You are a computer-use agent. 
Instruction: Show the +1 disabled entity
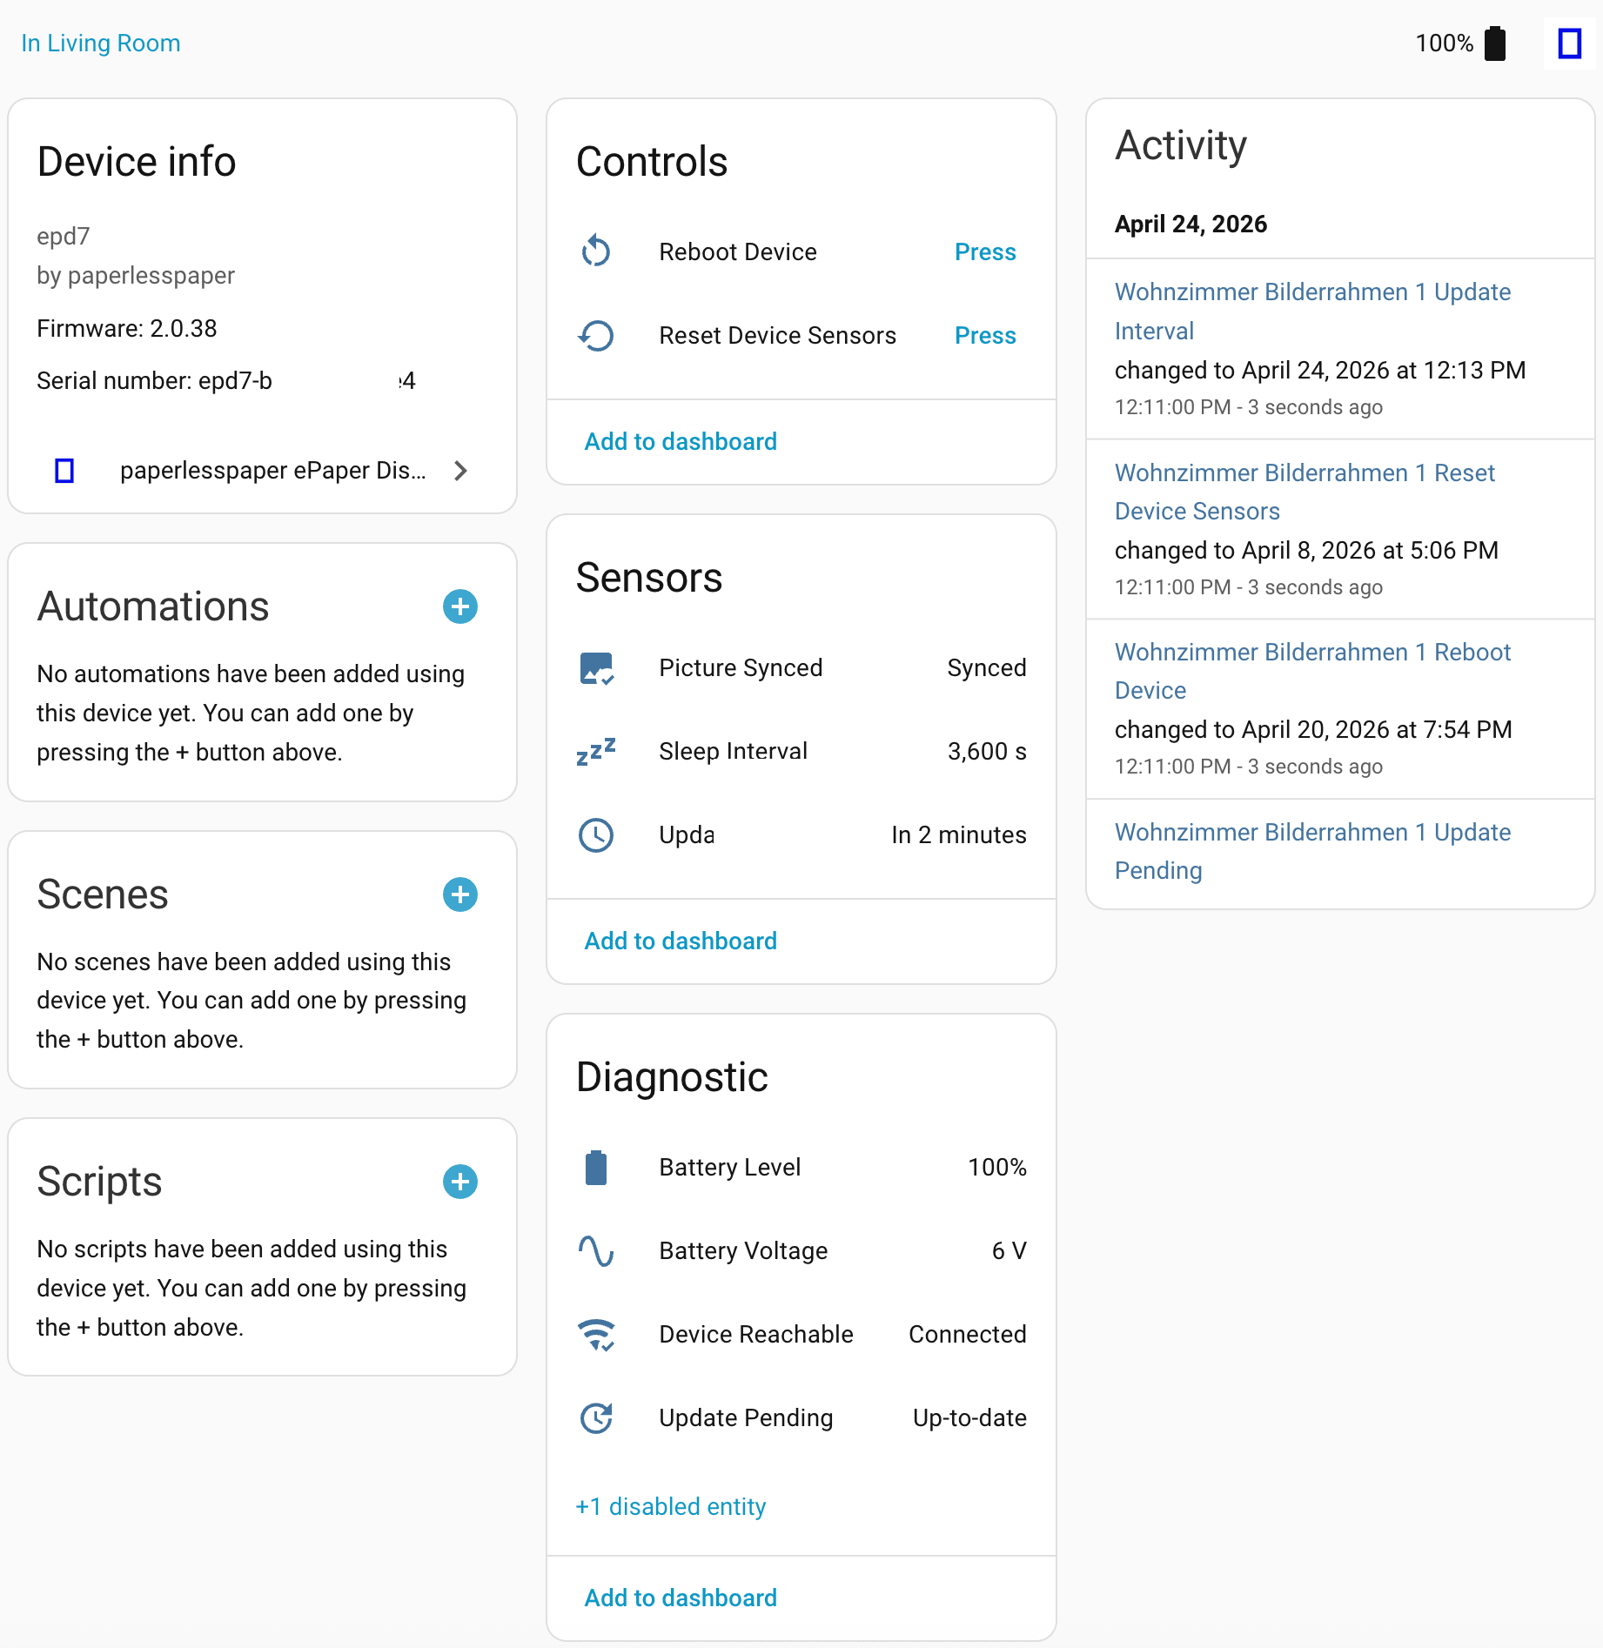click(670, 1506)
